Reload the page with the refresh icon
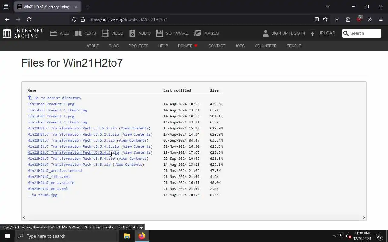Viewport: 388px width, 242px height. (29, 19)
